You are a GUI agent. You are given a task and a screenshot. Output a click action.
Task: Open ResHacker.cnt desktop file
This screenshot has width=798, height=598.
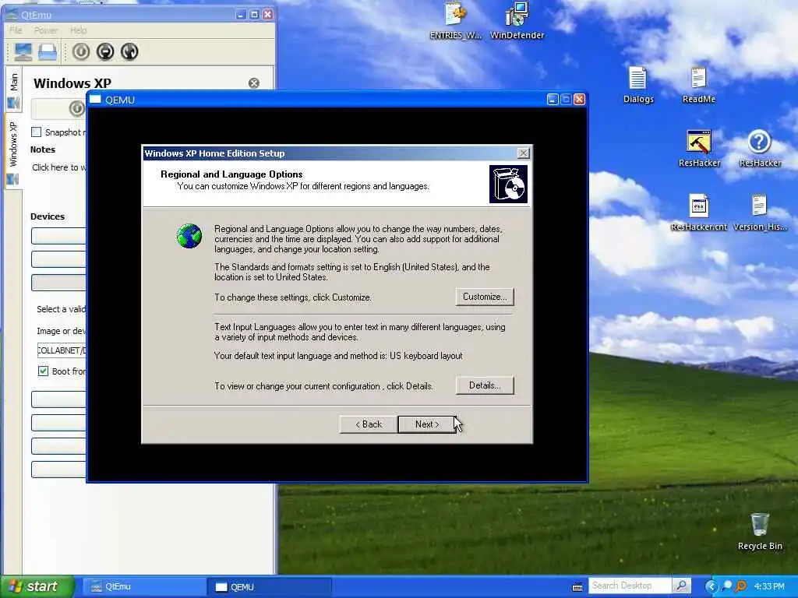(x=699, y=212)
